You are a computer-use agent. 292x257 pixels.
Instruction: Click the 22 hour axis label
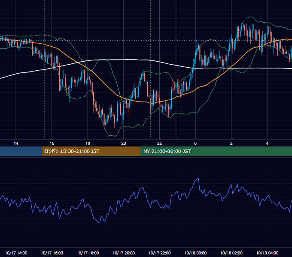(159, 143)
